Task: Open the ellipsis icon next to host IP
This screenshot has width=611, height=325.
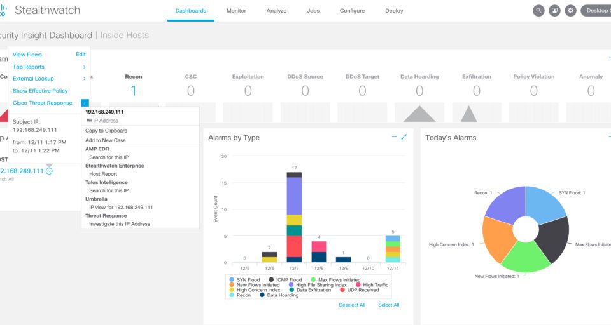Action: 49,171
